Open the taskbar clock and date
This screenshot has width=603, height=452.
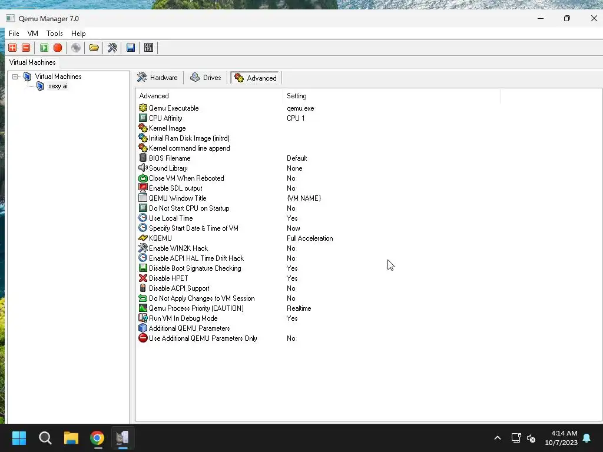click(x=561, y=438)
